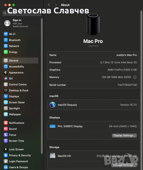
Task: Open the Bluetooth settings icon
Action: [6, 40]
